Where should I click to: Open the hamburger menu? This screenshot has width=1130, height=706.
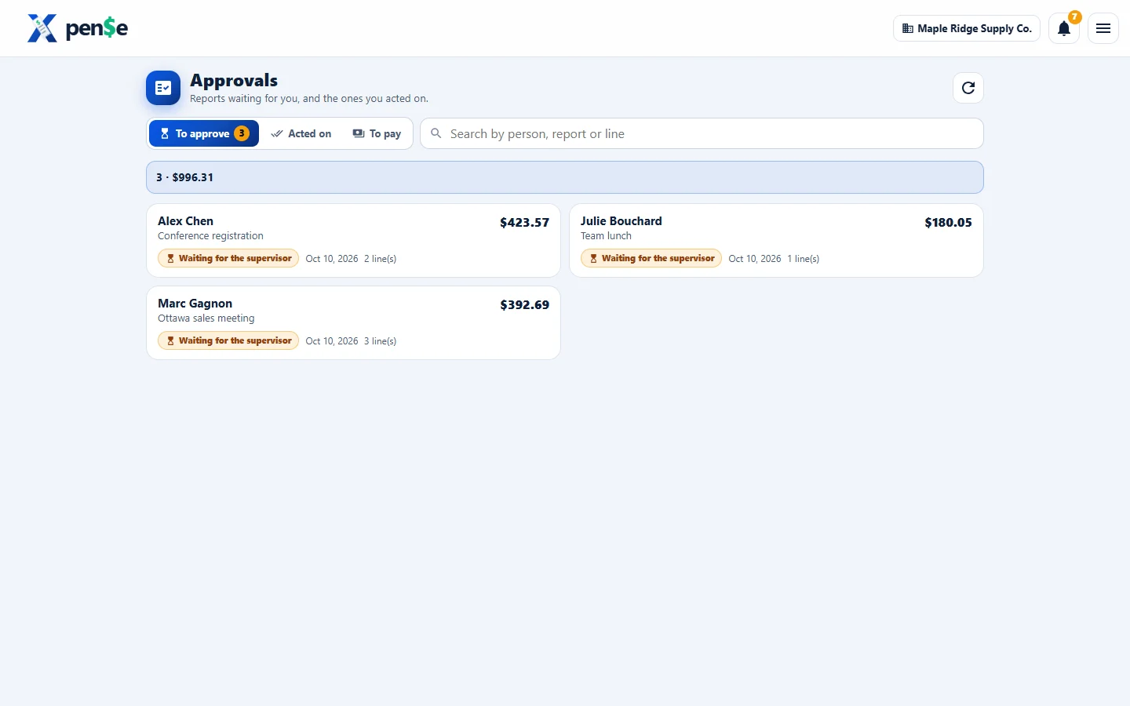1103,29
